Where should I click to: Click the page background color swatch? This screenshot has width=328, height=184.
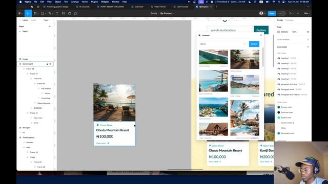point(279,32)
